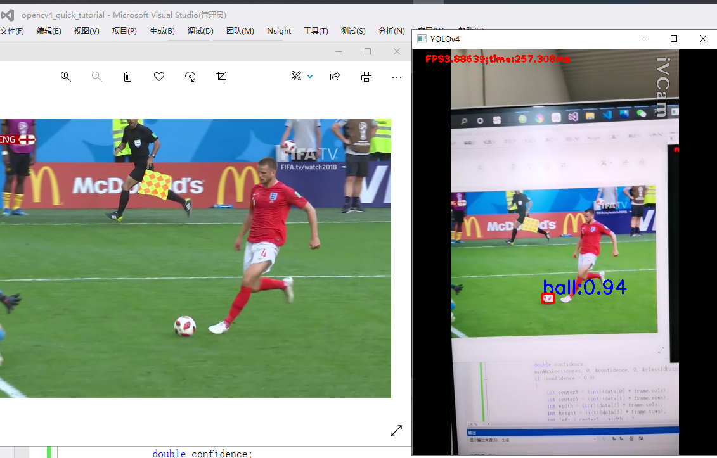This screenshot has width=717, height=458.
Task: Open the See more ellipsis menu
Action: [x=397, y=77]
